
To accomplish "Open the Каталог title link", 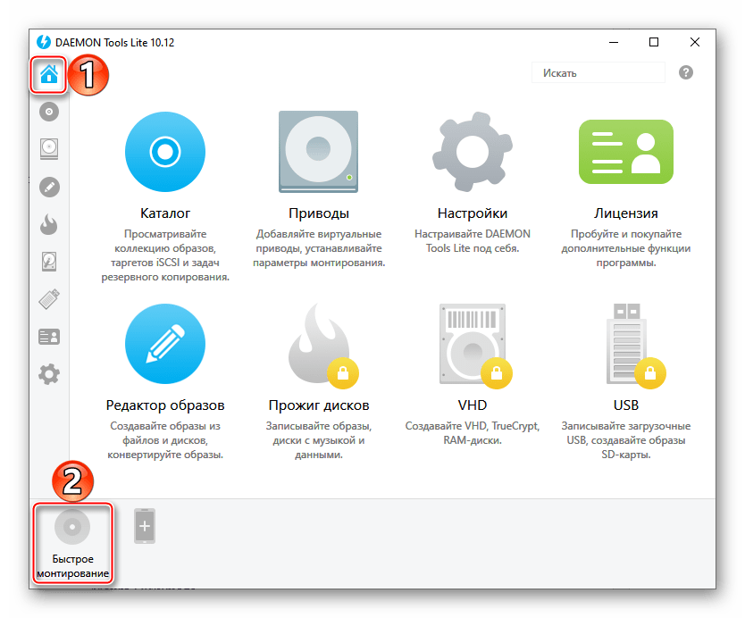I will coord(165,213).
